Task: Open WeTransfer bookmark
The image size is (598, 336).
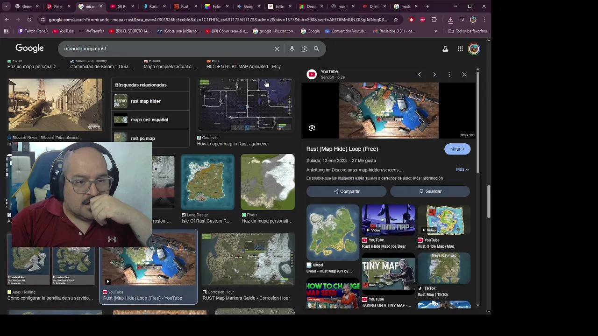Action: pyautogui.click(x=91, y=31)
